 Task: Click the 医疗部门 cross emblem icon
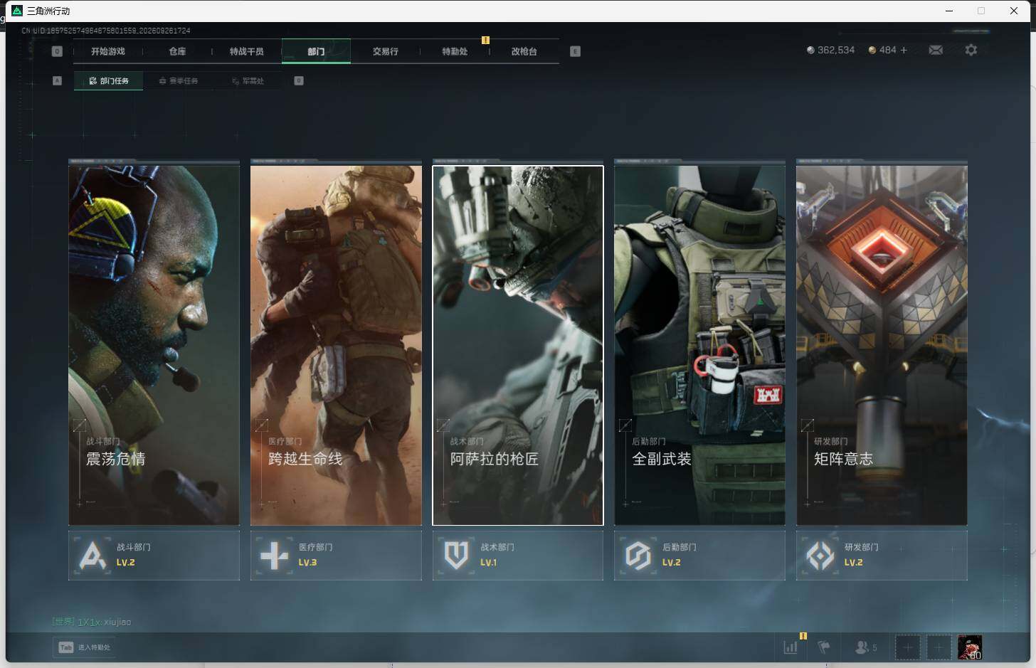[x=275, y=556]
